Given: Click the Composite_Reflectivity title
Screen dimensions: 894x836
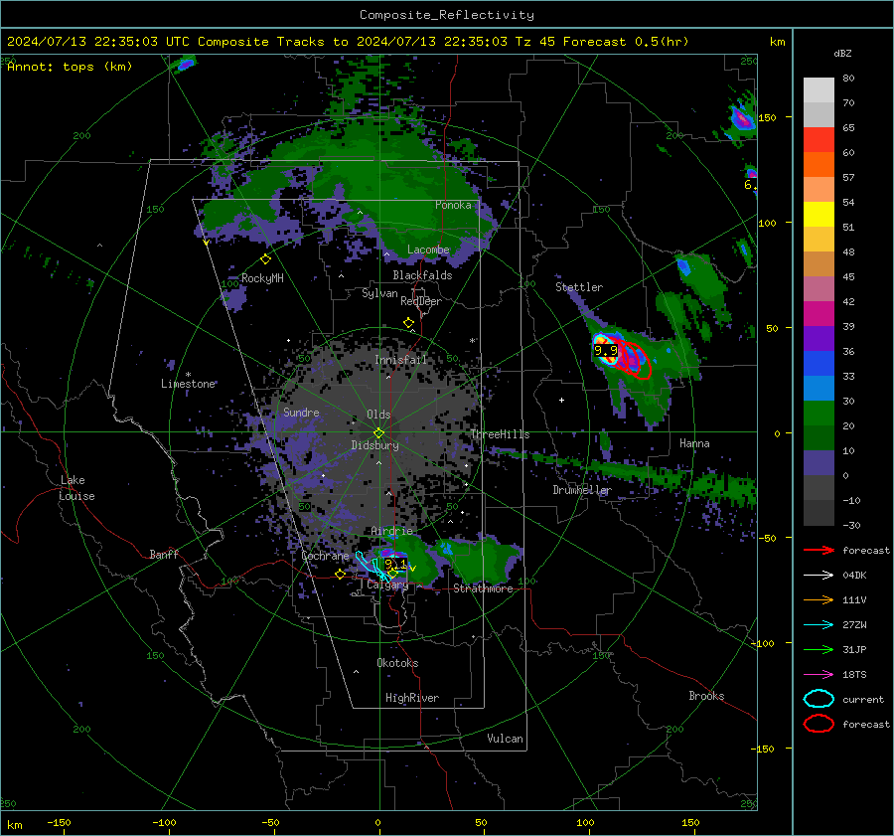Looking at the screenshot, I should (447, 15).
